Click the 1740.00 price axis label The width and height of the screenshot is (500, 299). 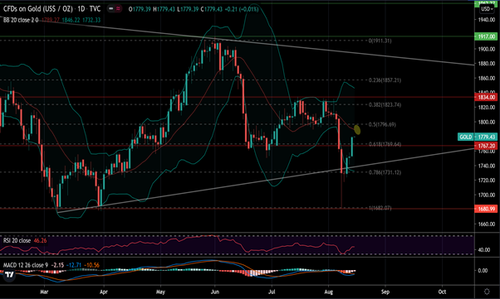tap(486, 166)
